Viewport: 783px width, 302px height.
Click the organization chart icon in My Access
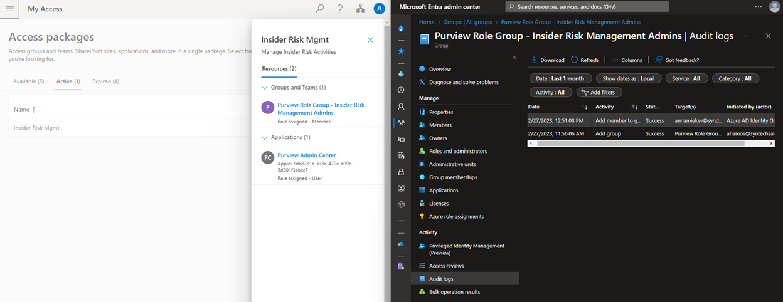pos(360,9)
